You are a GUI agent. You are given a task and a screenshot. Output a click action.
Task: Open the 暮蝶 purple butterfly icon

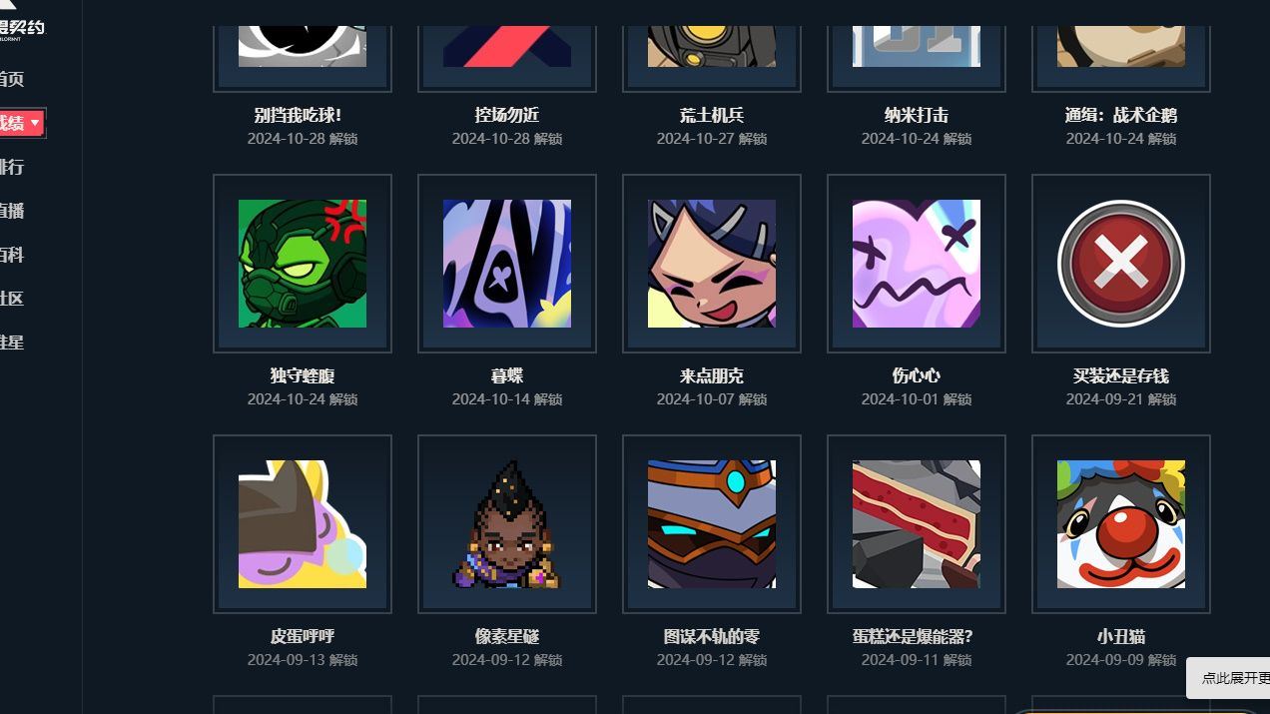pos(507,264)
